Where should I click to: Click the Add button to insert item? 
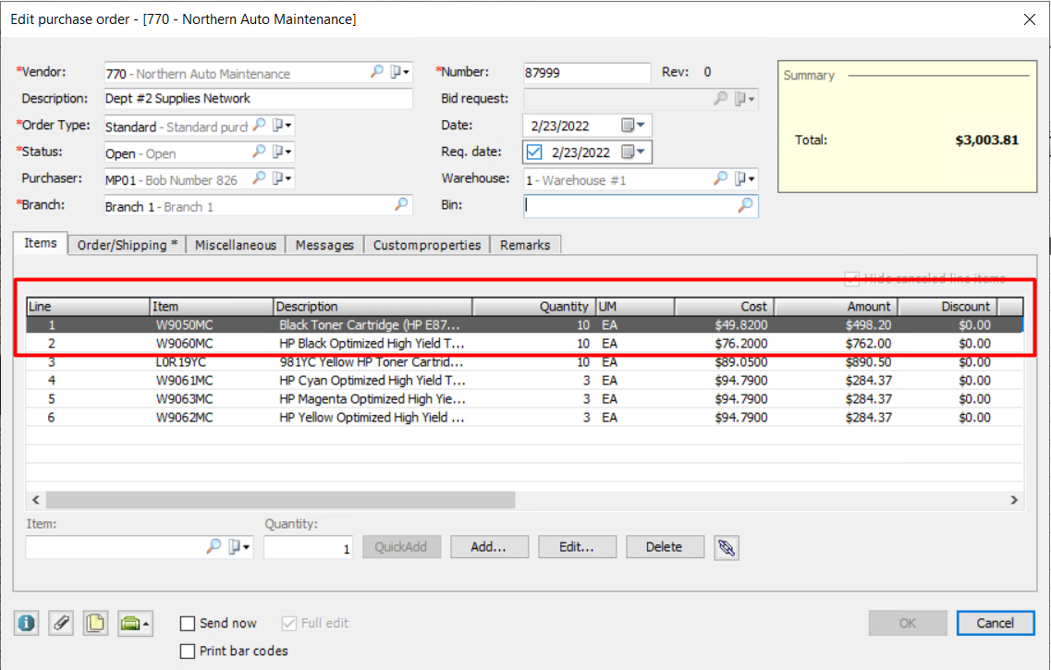(489, 546)
